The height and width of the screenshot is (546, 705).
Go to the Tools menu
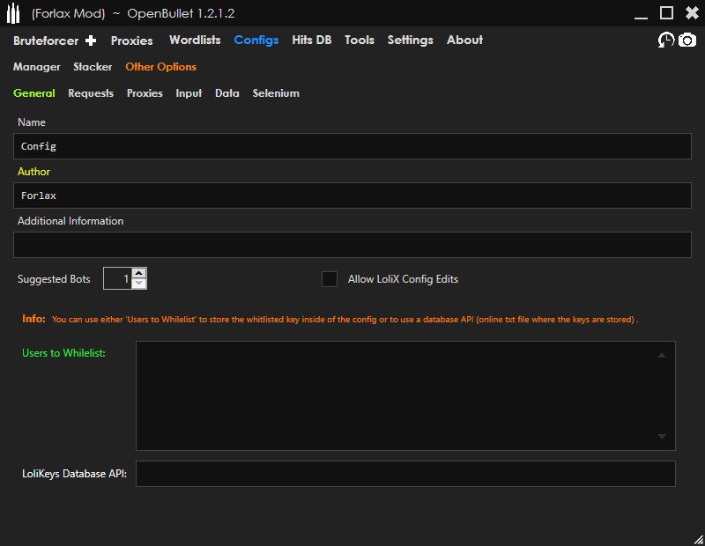coord(360,40)
